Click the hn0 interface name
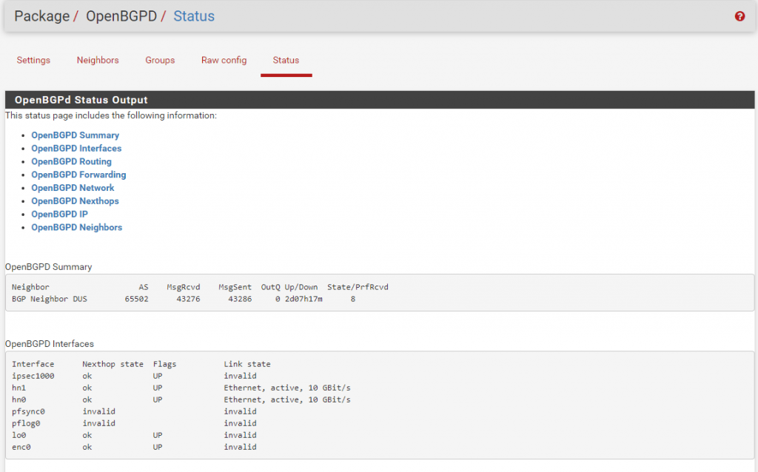This screenshot has width=758, height=472. 19,399
